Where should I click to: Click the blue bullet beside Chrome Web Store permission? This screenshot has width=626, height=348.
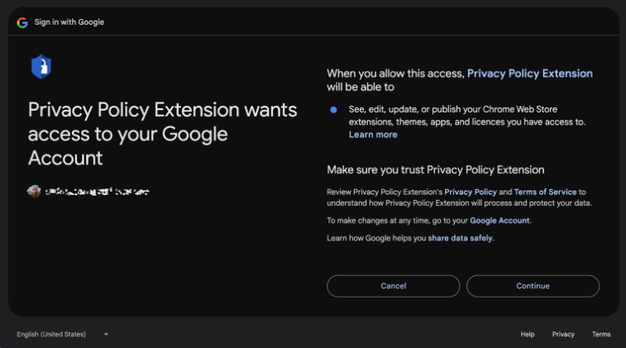[333, 110]
